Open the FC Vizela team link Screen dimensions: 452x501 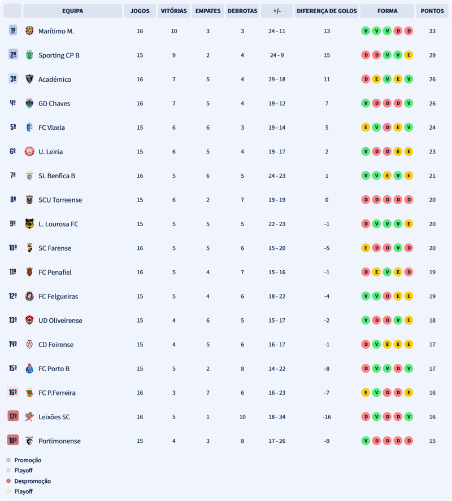click(51, 128)
